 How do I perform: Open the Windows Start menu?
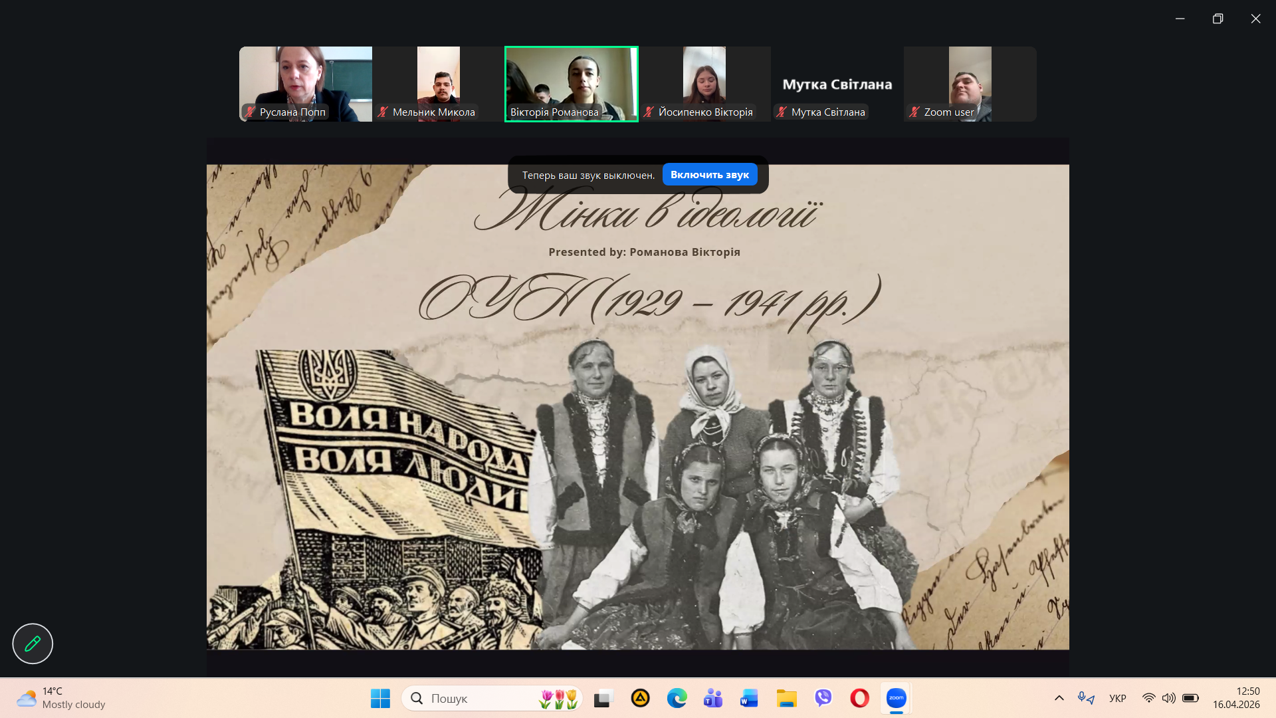pos(380,698)
